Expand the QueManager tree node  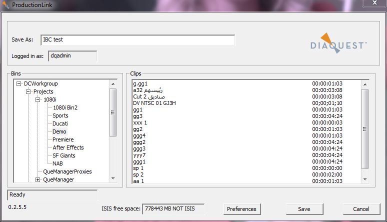pyautogui.click(x=38, y=180)
